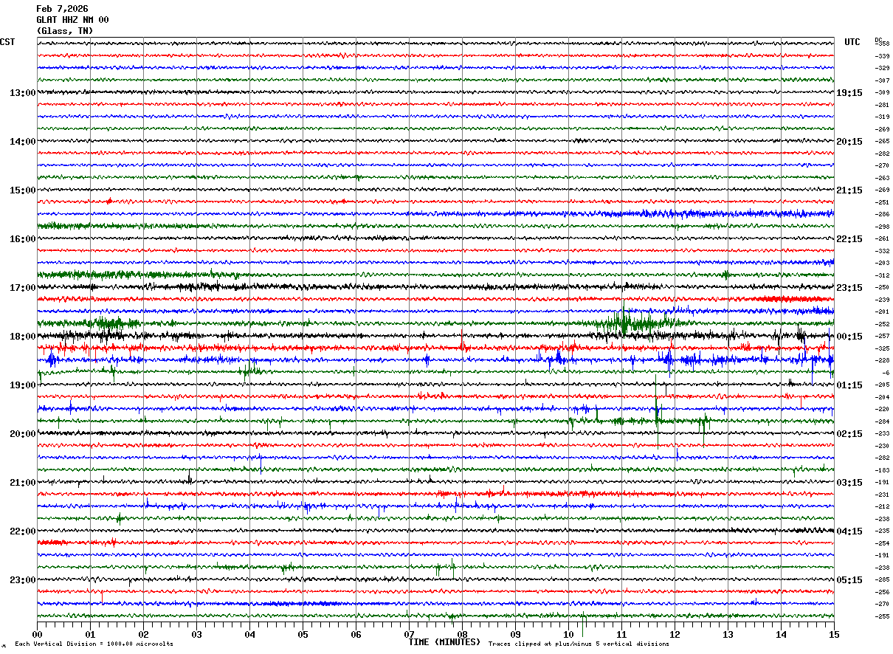The width and height of the screenshot is (893, 654).
Task: Click the DC offset value -298
Action: coord(882,227)
